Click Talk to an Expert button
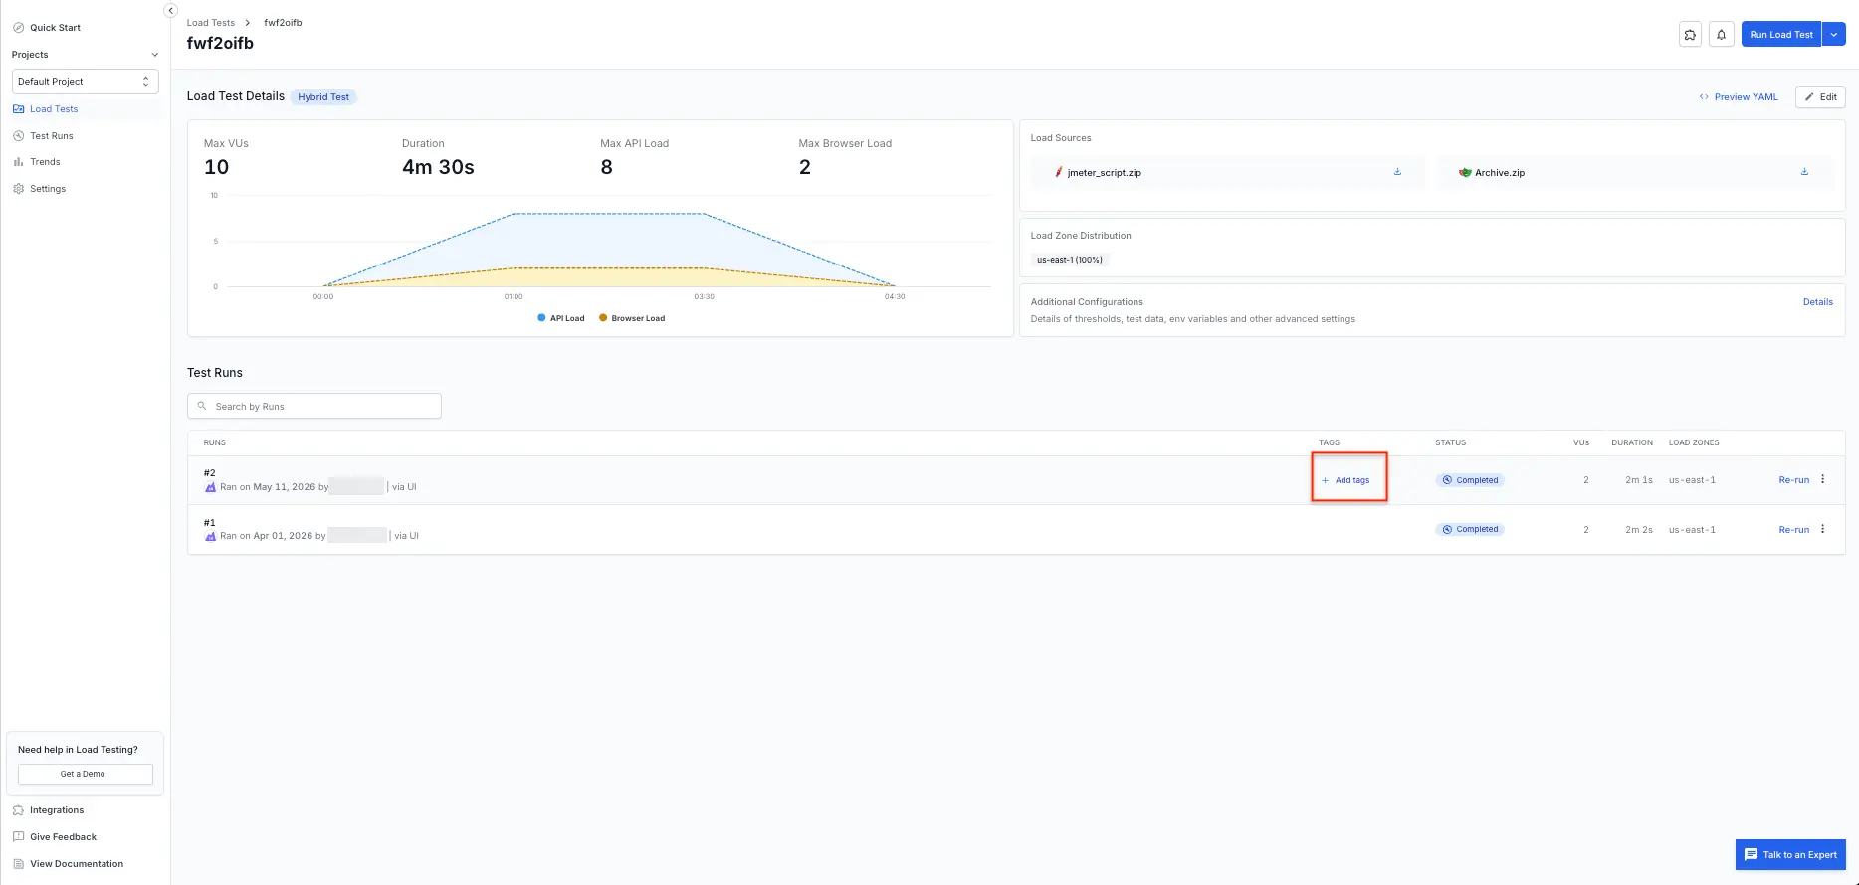Screen dimensions: 1859x885 coord(1790,855)
